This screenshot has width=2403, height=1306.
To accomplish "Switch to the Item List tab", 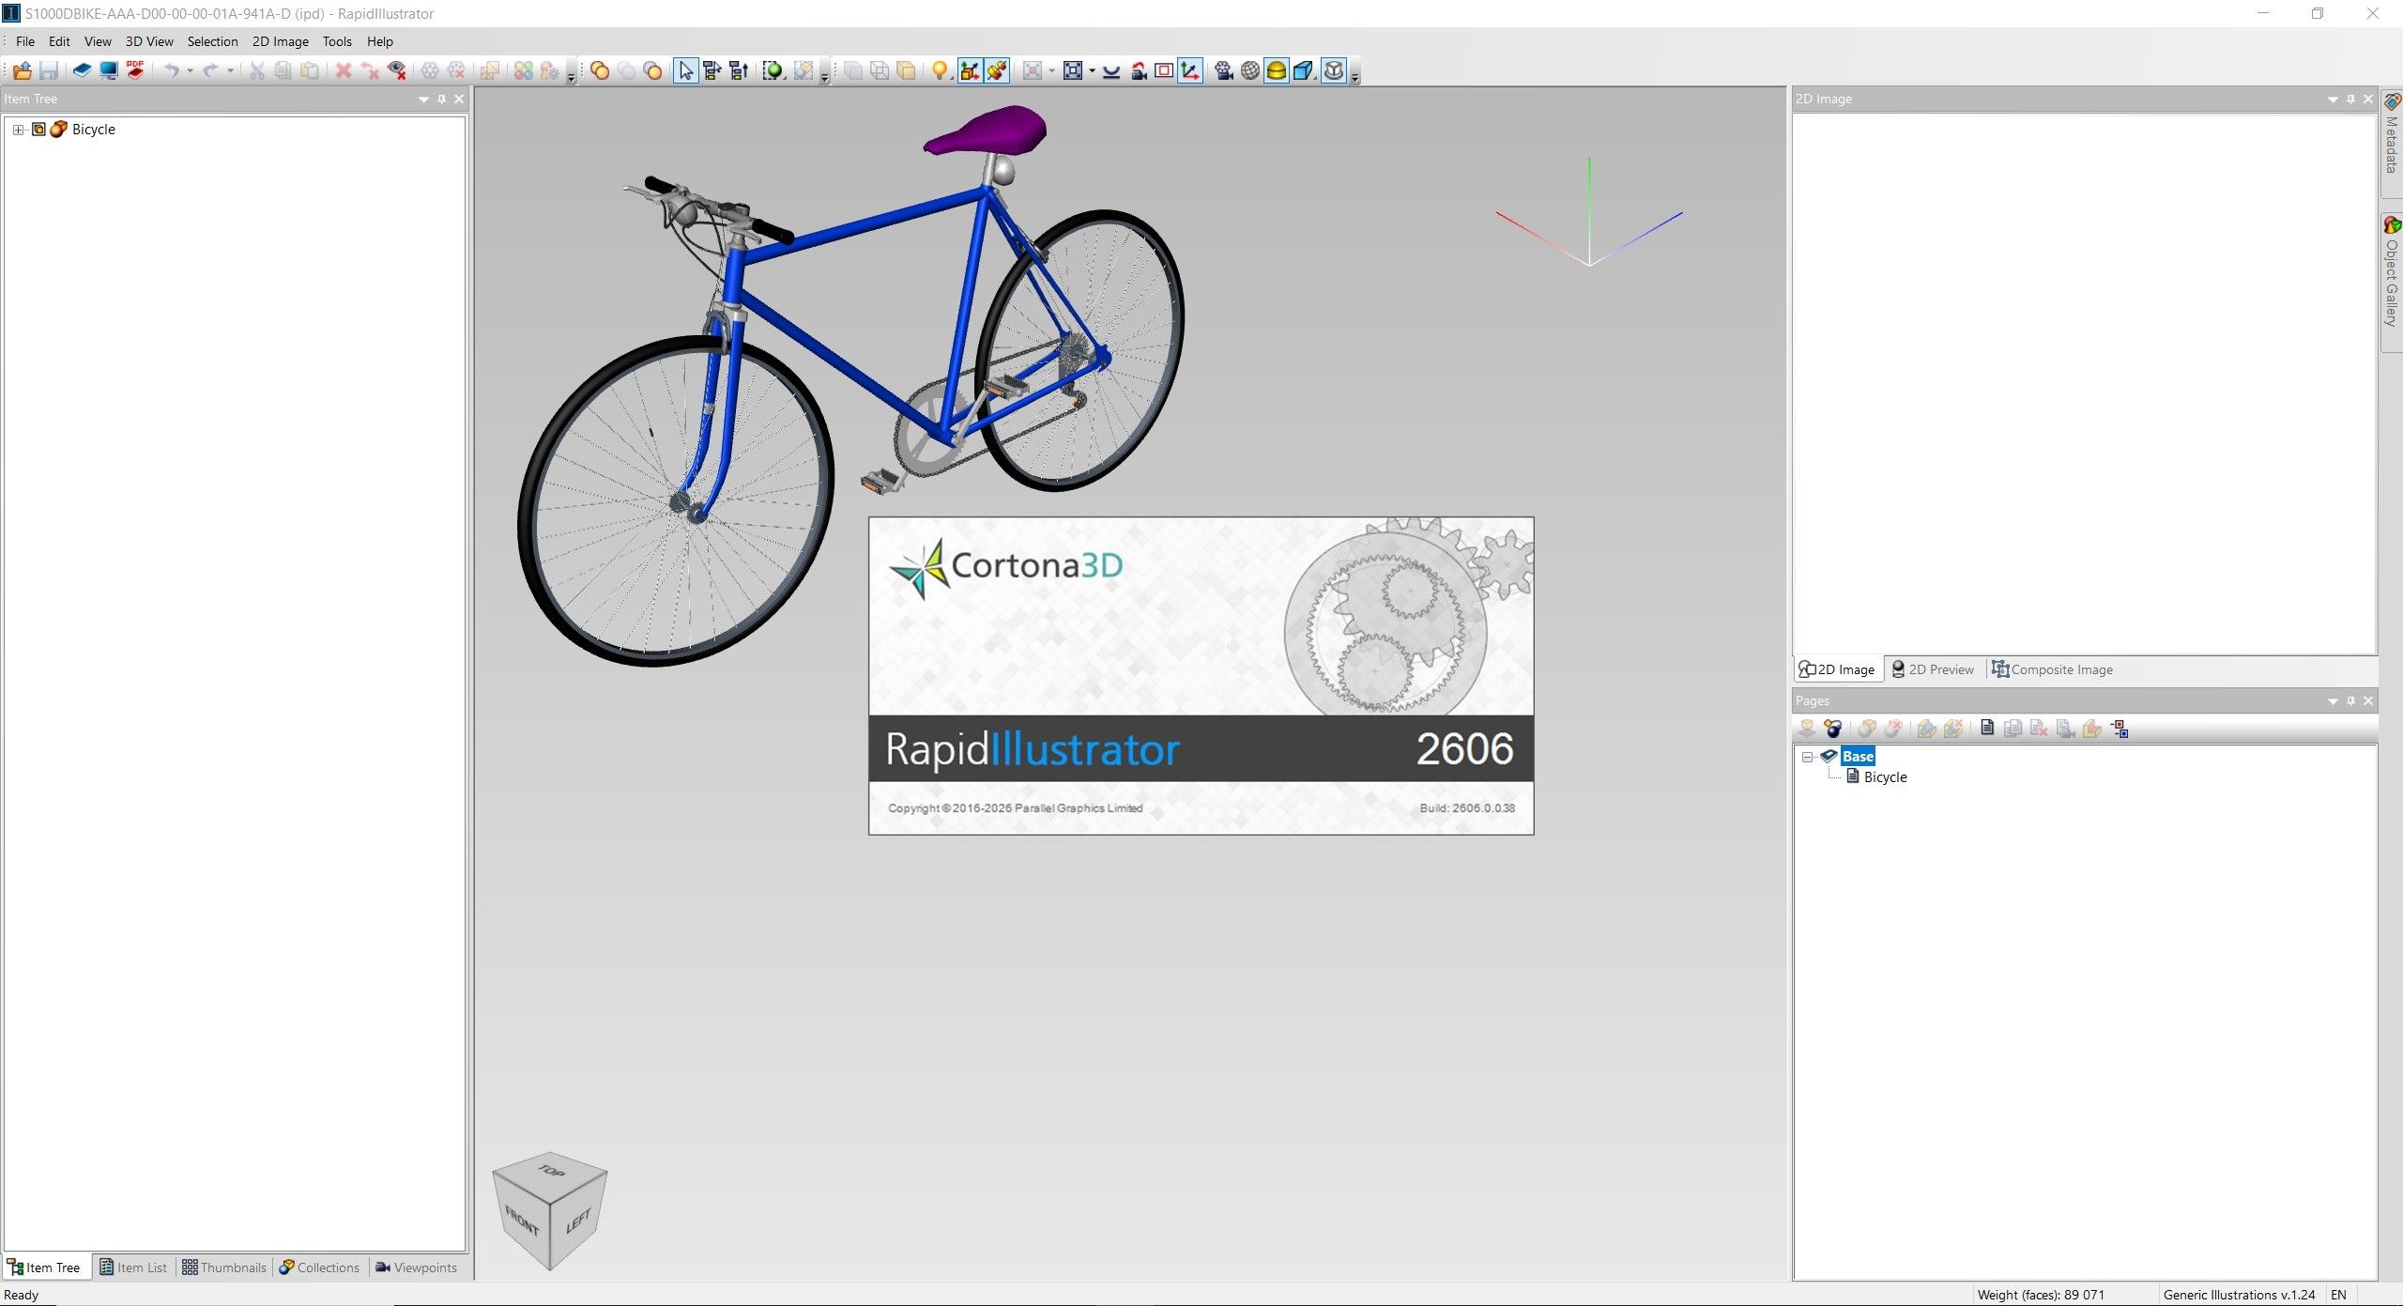I will click(x=133, y=1268).
